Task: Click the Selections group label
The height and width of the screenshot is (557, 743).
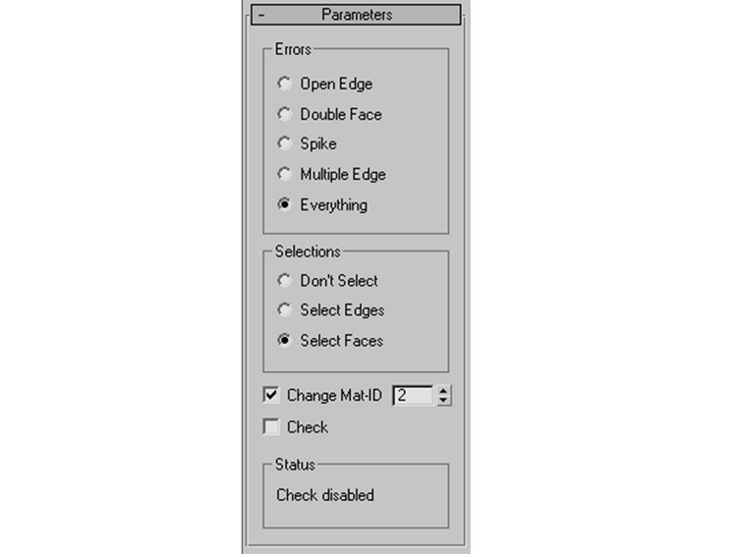Action: (308, 251)
